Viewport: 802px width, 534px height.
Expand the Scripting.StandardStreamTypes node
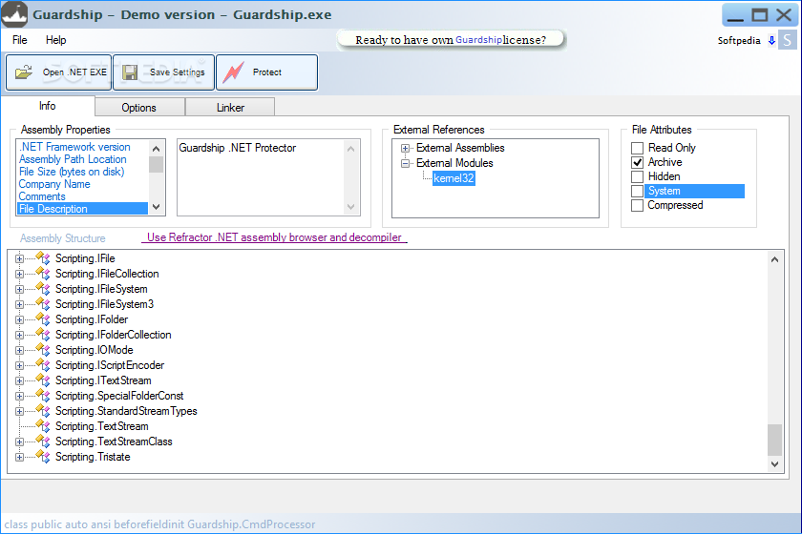[x=19, y=411]
